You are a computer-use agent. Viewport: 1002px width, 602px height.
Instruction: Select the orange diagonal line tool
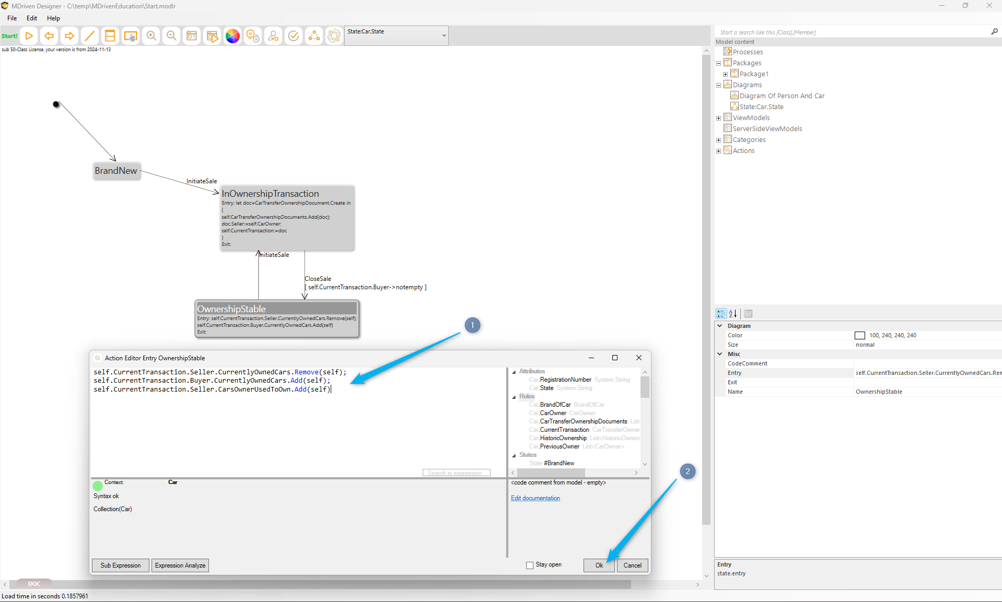coord(89,36)
